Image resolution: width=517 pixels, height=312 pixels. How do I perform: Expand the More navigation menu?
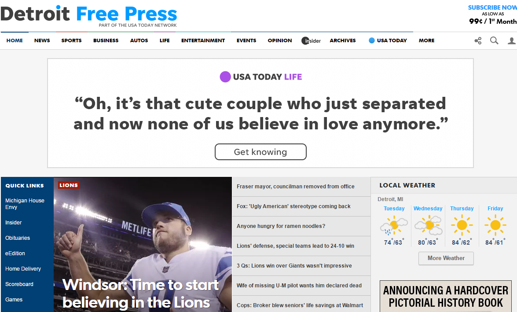click(x=426, y=40)
